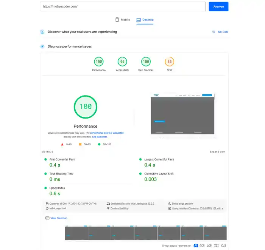Click the treemap icon
This screenshot has width=265, height=250.
coord(47,218)
